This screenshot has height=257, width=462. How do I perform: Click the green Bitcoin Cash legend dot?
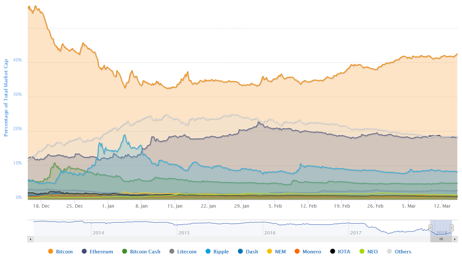coord(124,251)
